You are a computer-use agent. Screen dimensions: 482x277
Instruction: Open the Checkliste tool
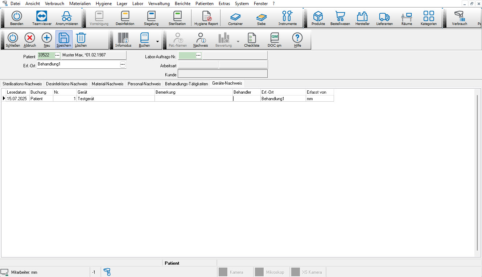point(252,39)
